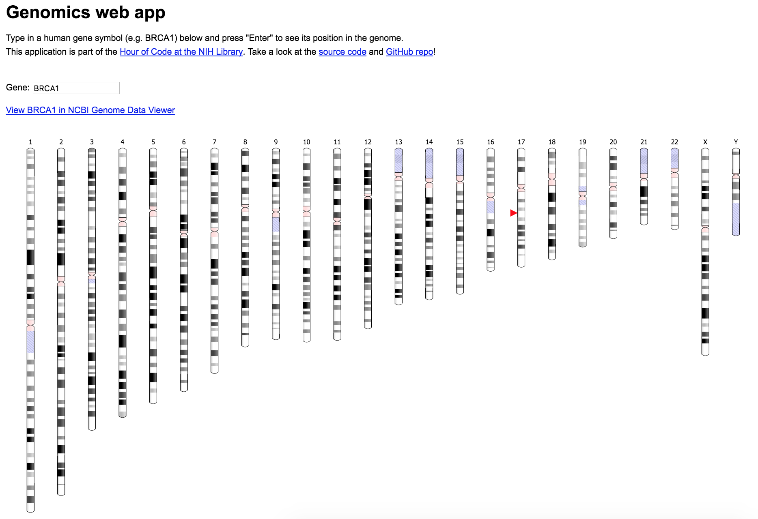
Task: Click the number label above chromosome 17
Action: (521, 142)
